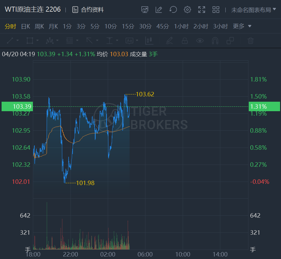
Task: Toggle drawings visibility eye icon
Action: [200, 40]
